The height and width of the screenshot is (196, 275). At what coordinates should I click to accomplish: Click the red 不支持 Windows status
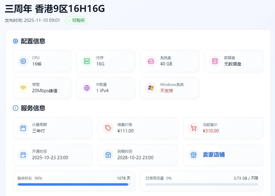(x=166, y=91)
